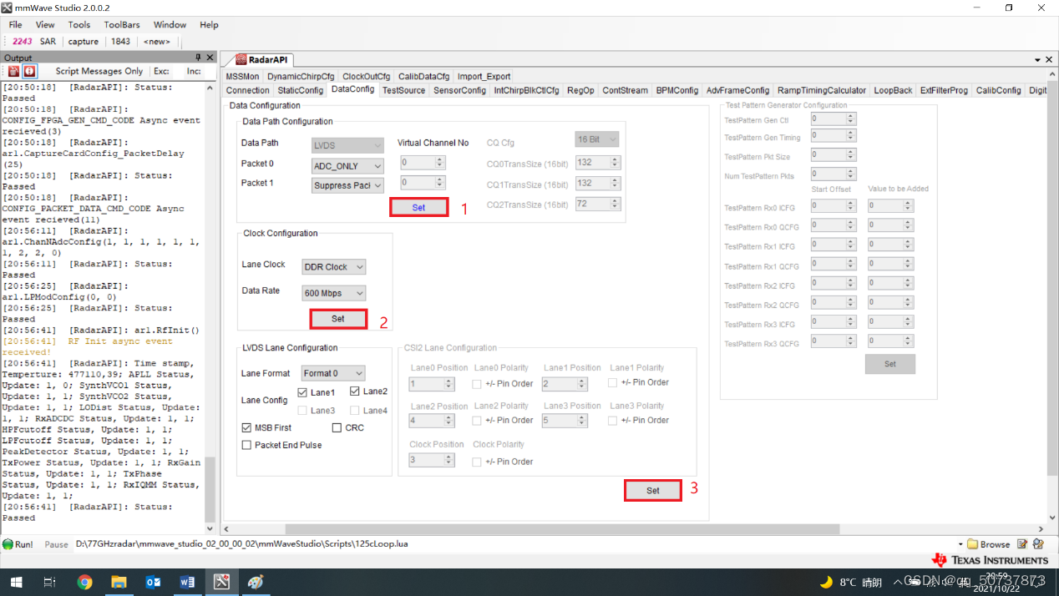Viewport: 1059px width, 596px height.
Task: Open the File menu
Action: (x=16, y=25)
